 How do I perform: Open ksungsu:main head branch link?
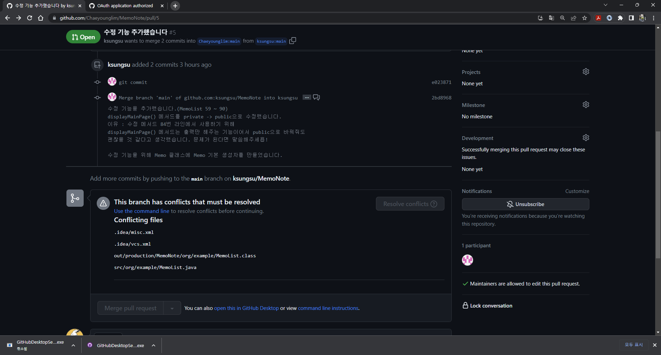[271, 41]
